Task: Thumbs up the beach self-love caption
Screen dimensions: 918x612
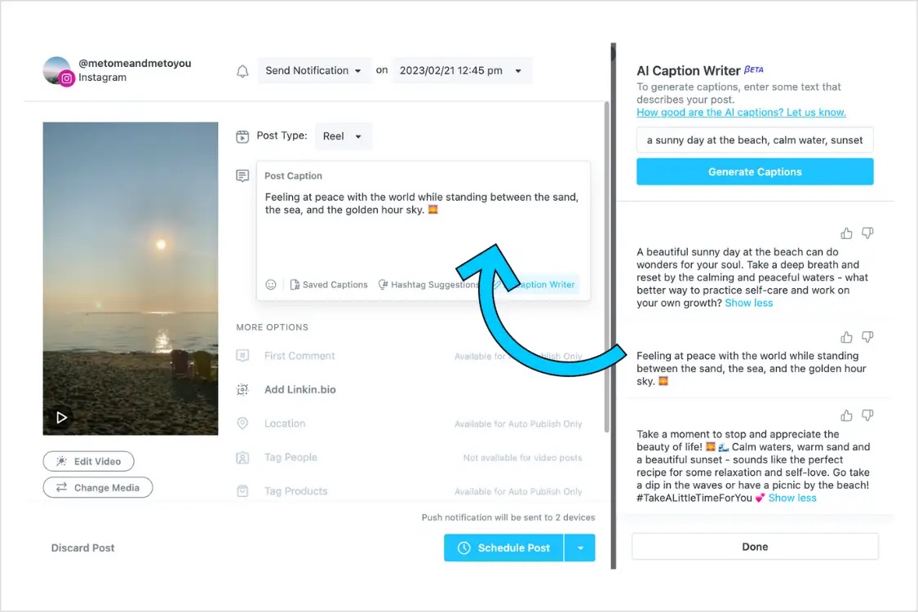Action: point(848,415)
